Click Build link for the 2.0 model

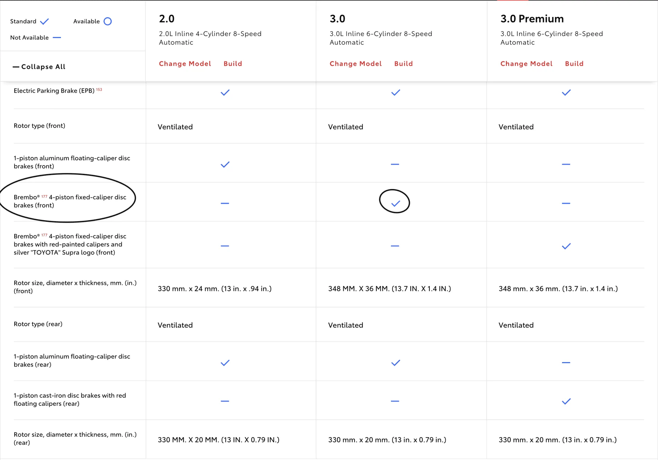[x=233, y=64]
